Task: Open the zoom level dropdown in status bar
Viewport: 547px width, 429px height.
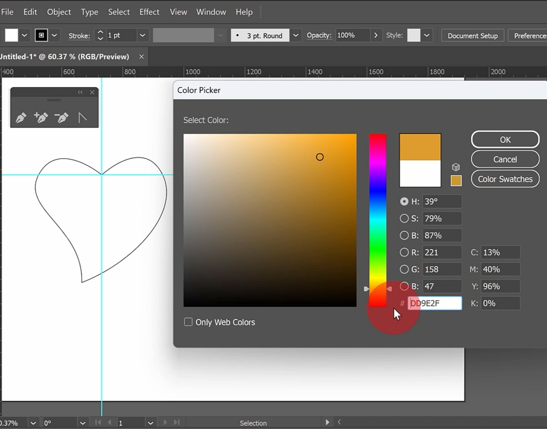Action: (33, 423)
